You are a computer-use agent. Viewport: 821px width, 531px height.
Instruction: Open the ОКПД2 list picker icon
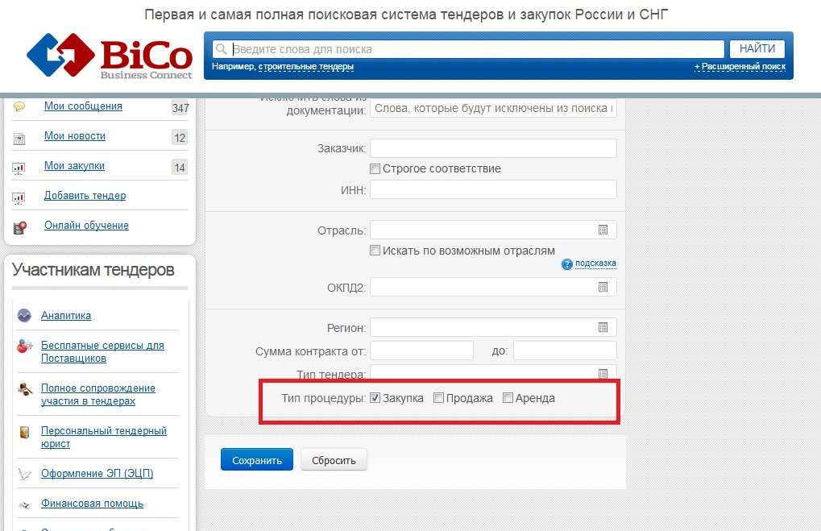(x=603, y=287)
